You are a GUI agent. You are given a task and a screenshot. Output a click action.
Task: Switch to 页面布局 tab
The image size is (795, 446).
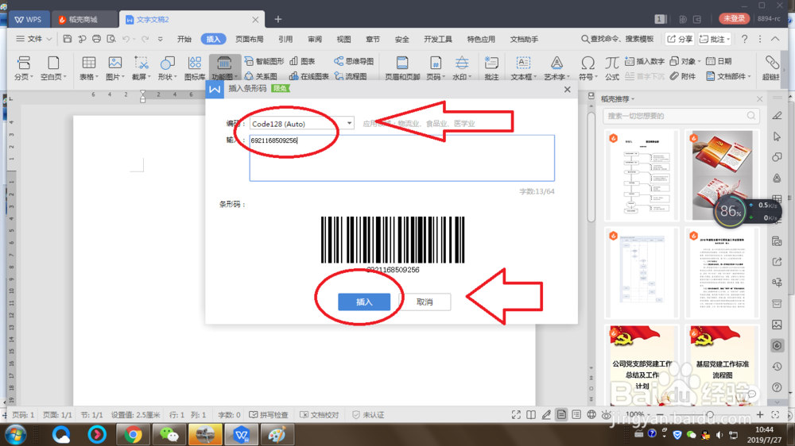click(250, 39)
